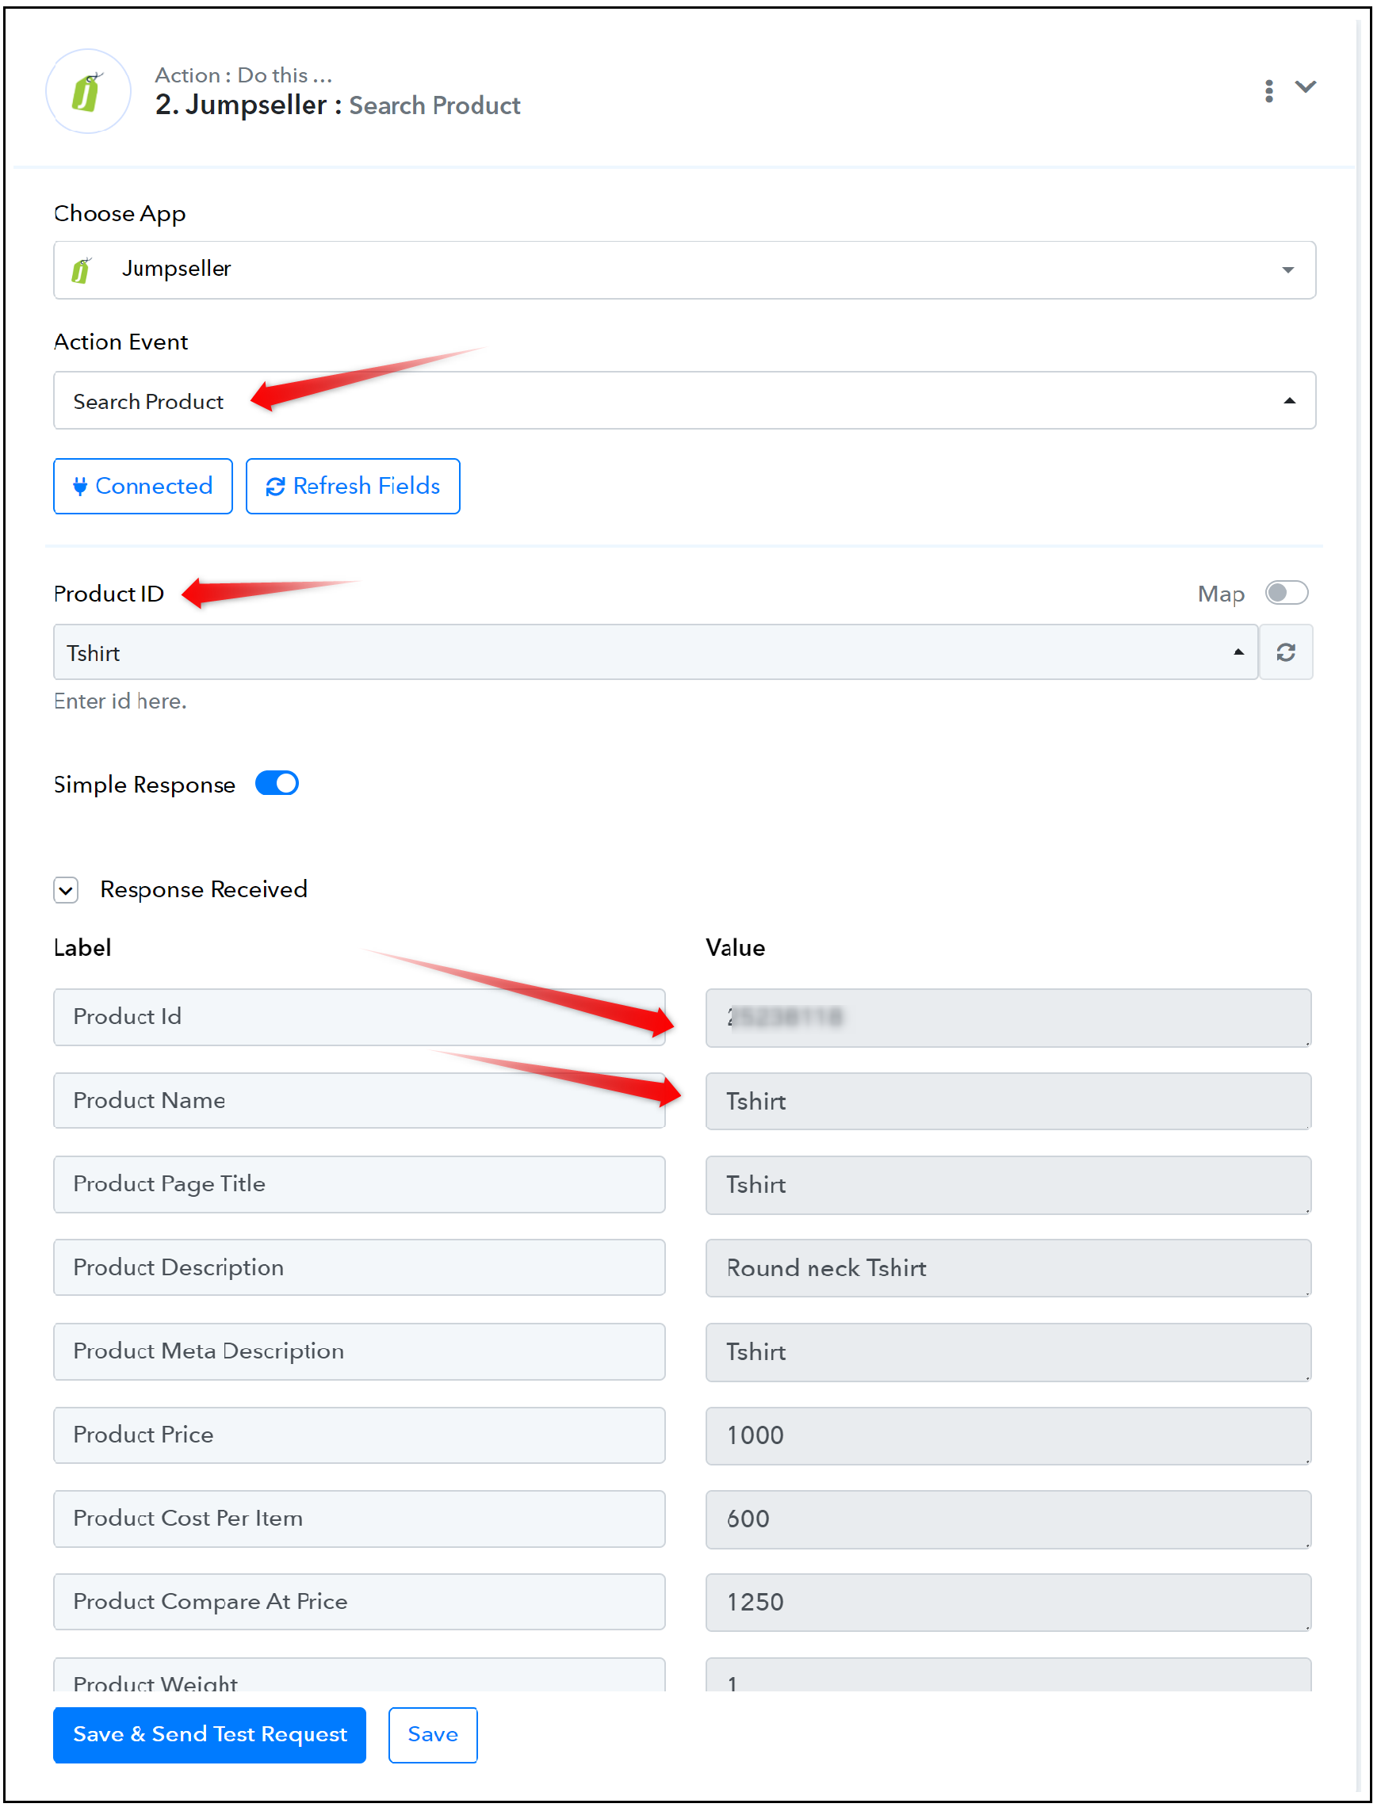
Task: Open the Product ID dropdown showing Tshirt
Action: click(x=655, y=652)
